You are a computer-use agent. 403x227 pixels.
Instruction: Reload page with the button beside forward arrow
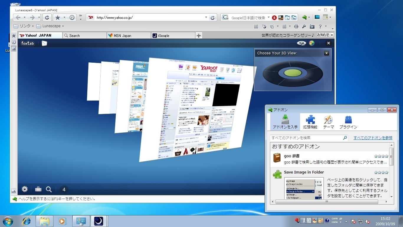pos(47,17)
